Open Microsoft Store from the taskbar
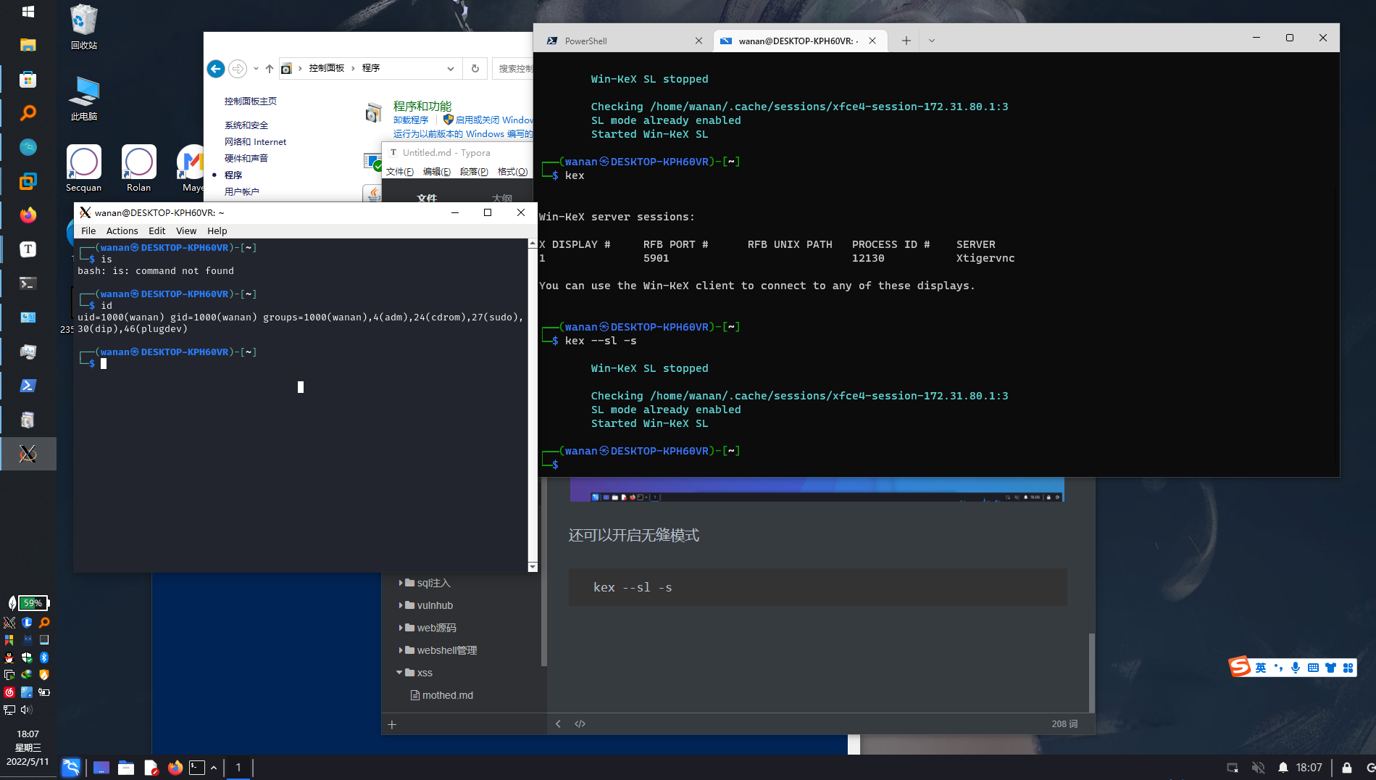The height and width of the screenshot is (780, 1376). (x=28, y=79)
